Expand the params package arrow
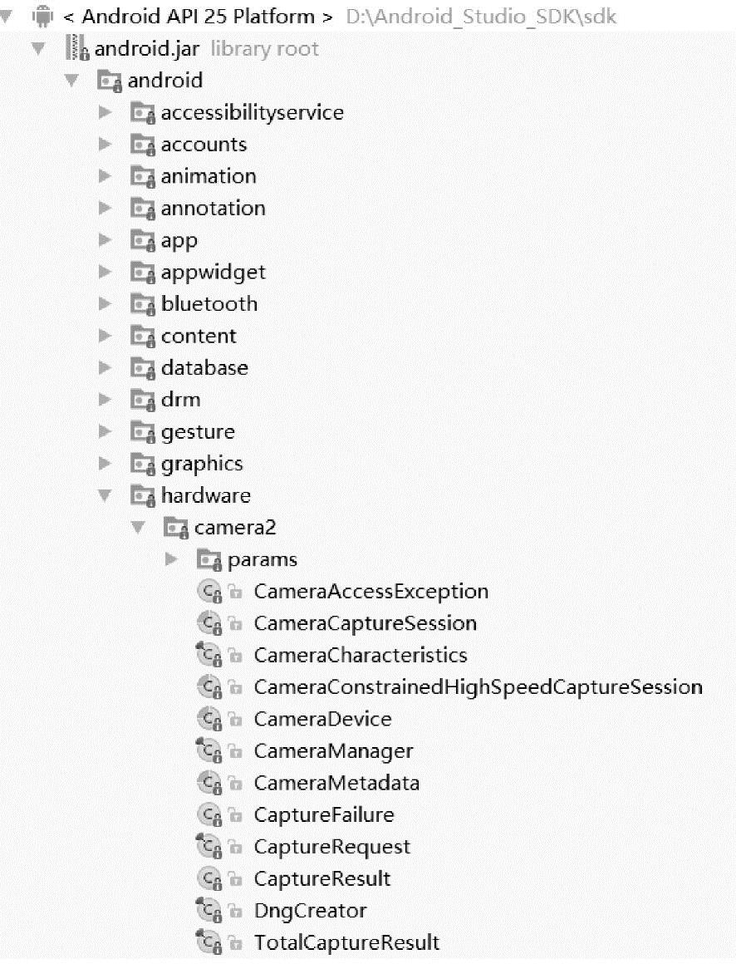This screenshot has width=736, height=969. (172, 559)
